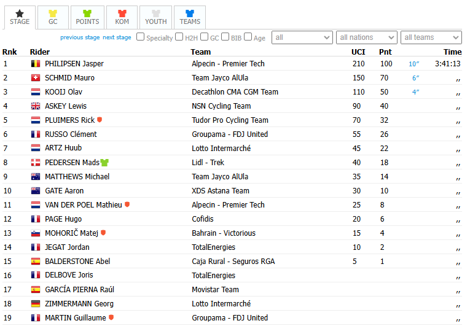The height and width of the screenshot is (326, 470).
Task: Tick the H2H checkbox
Action: [x=179, y=37]
